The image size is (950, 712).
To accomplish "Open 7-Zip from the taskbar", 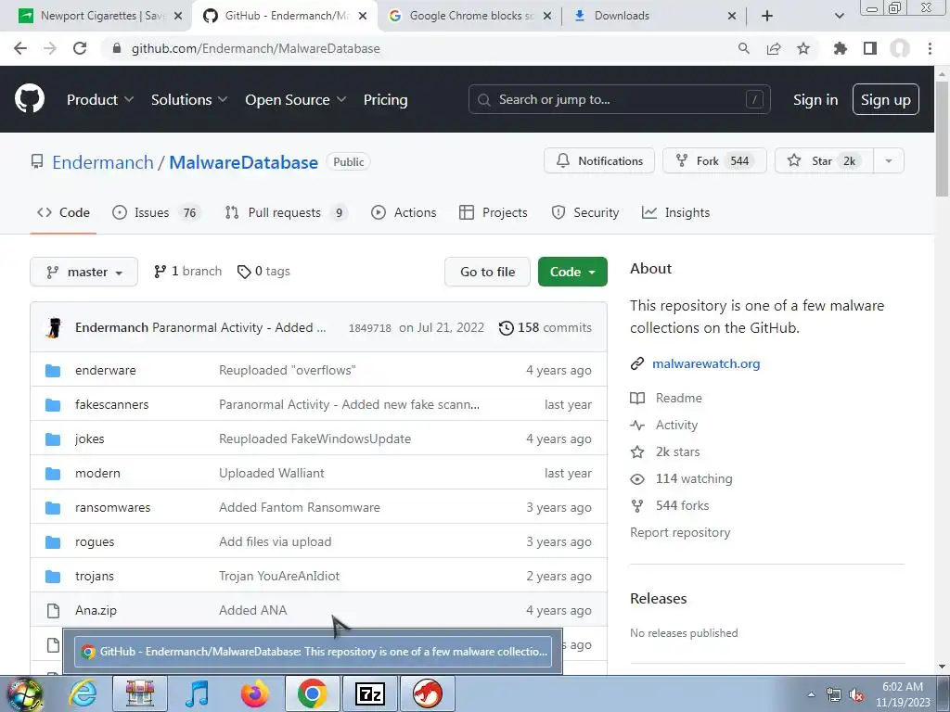I will tap(370, 693).
